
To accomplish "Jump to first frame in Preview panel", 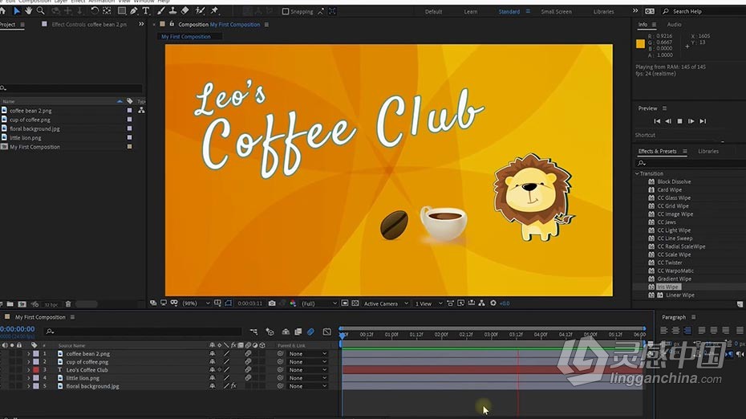I will (657, 121).
